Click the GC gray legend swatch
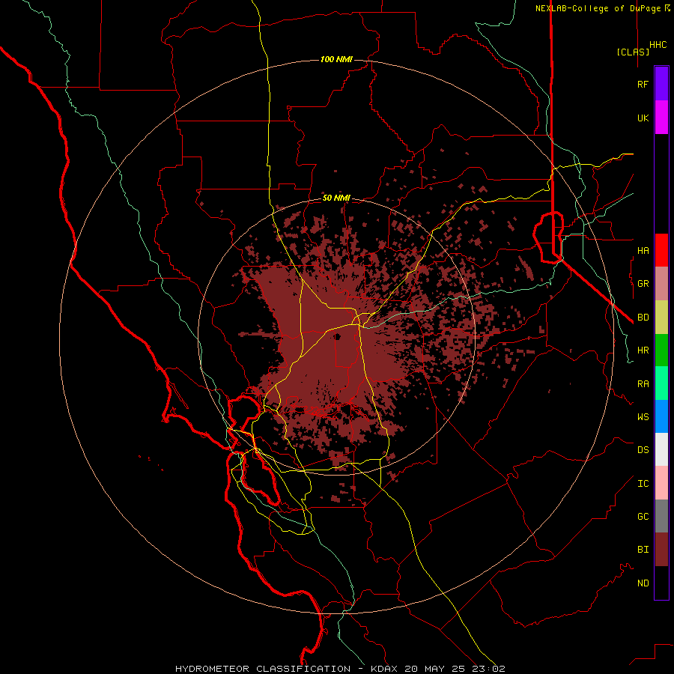Image resolution: width=674 pixels, height=674 pixels. tap(661, 516)
